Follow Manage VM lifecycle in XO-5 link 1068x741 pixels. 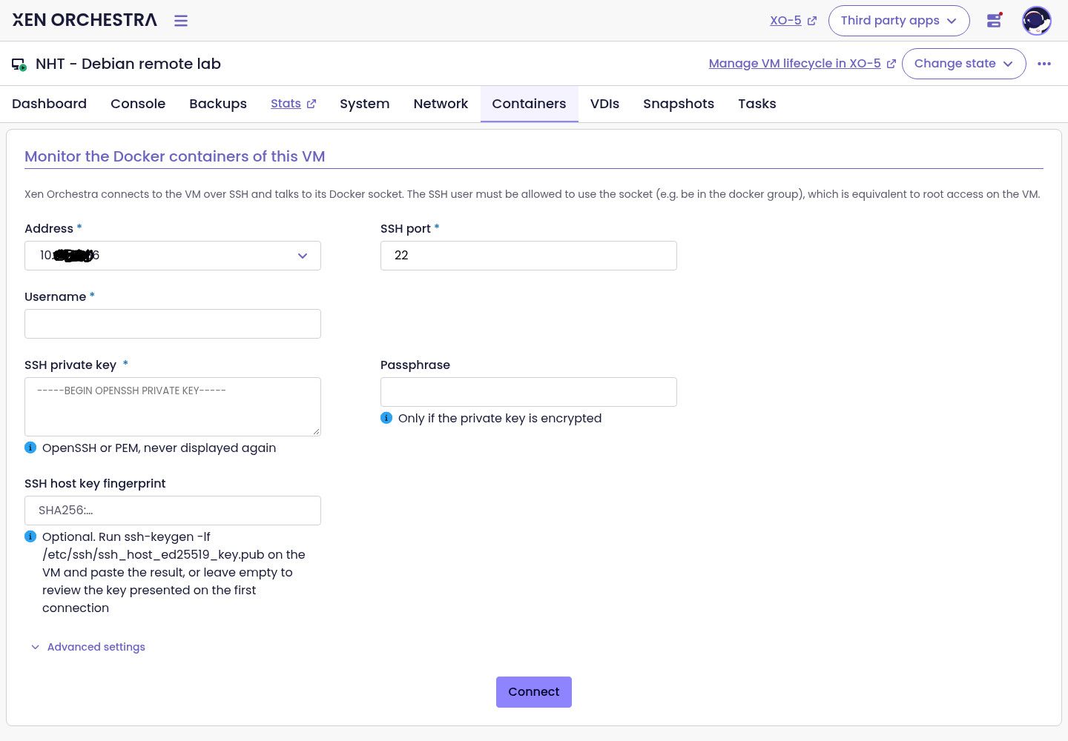pos(802,64)
